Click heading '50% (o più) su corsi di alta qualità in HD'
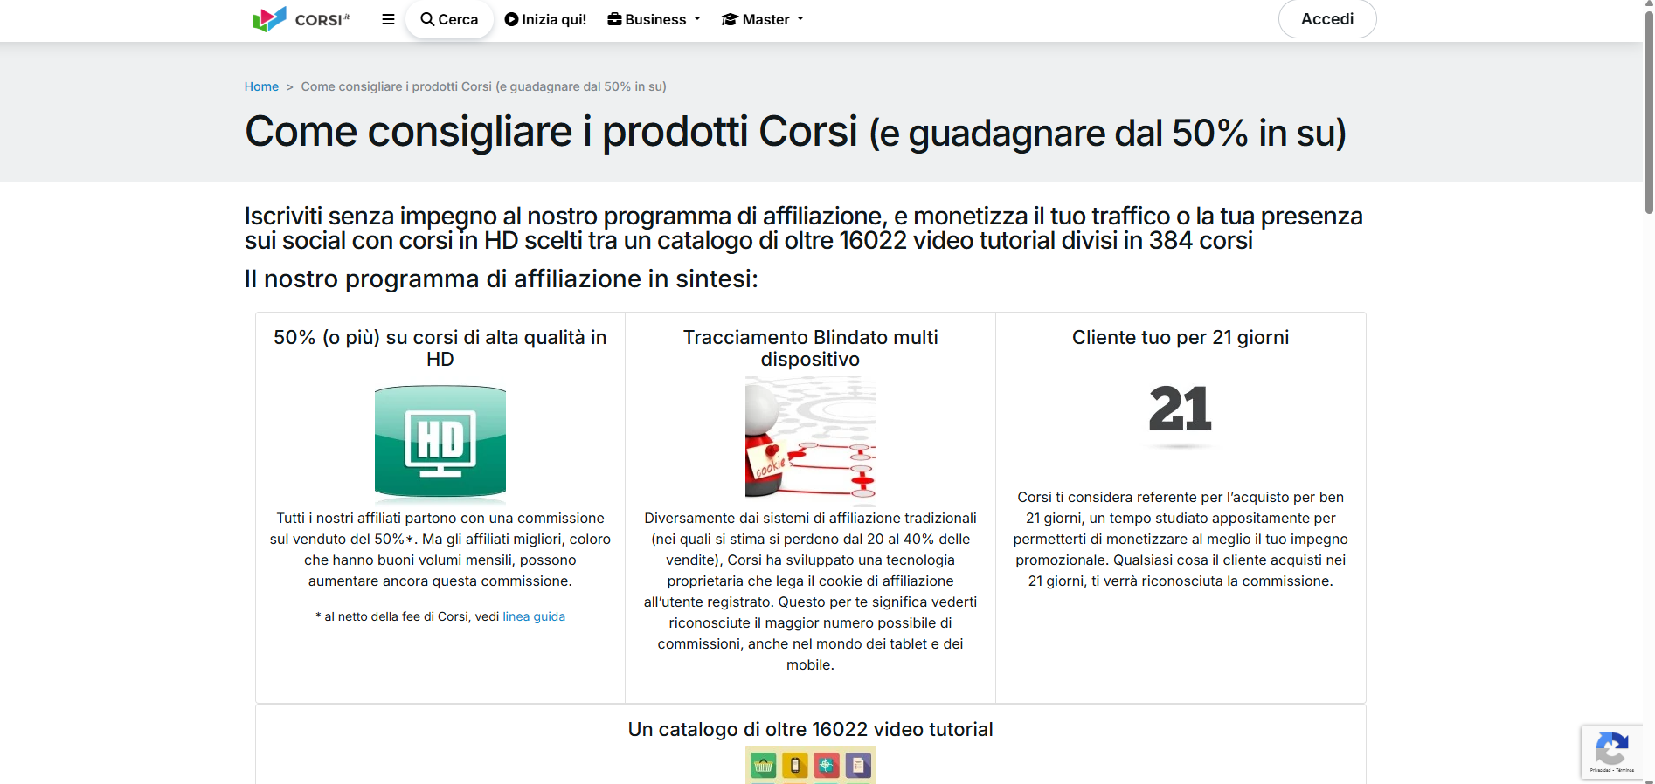The height and width of the screenshot is (784, 1655). 440,348
